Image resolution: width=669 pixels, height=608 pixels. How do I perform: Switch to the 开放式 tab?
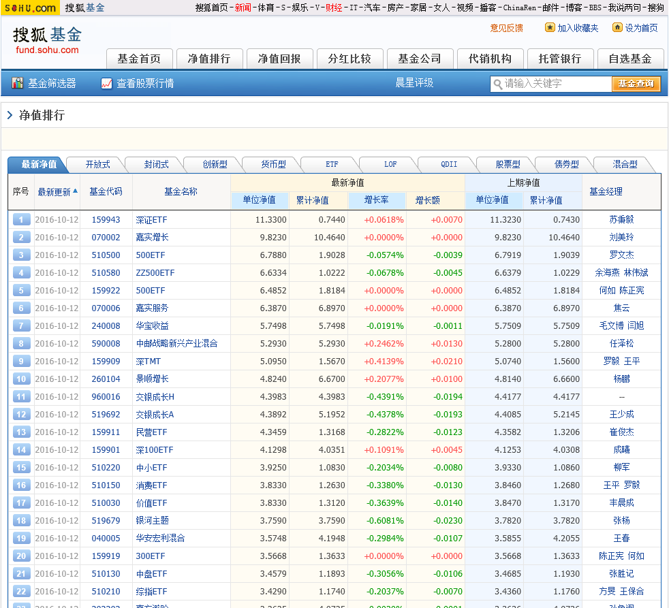(x=97, y=165)
